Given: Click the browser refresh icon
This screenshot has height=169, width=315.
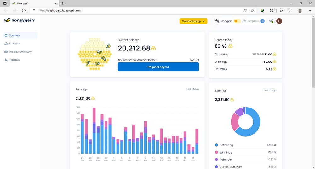Looking at the screenshot, I should pos(24,10).
